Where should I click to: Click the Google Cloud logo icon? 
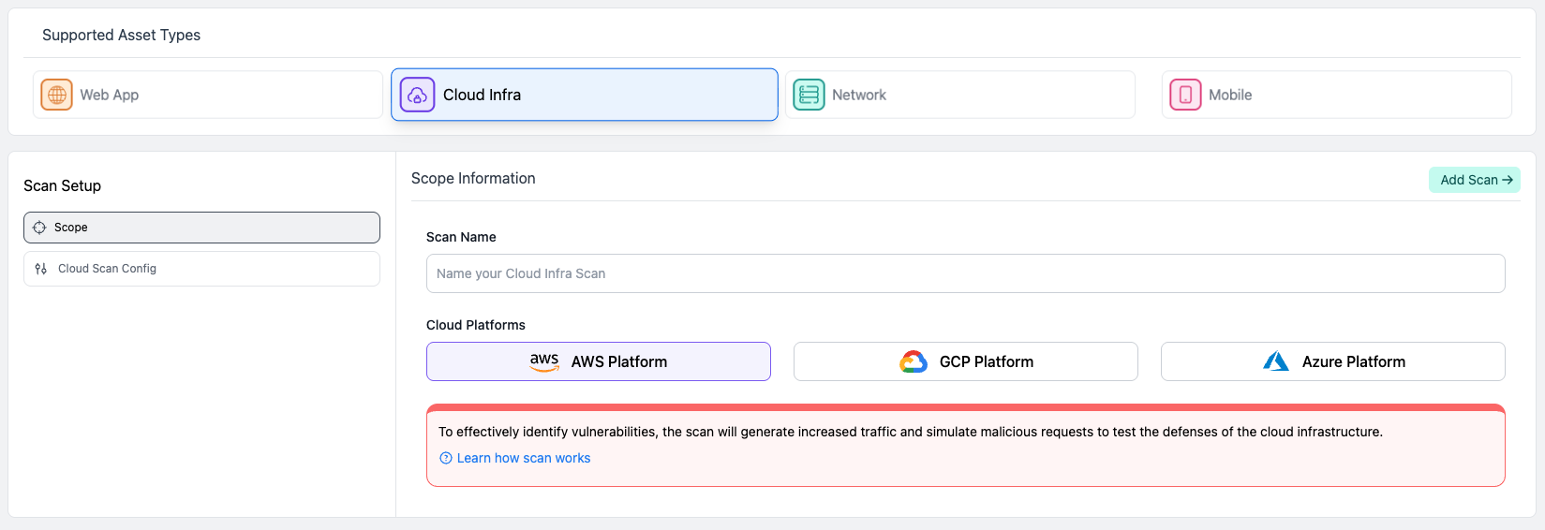914,361
